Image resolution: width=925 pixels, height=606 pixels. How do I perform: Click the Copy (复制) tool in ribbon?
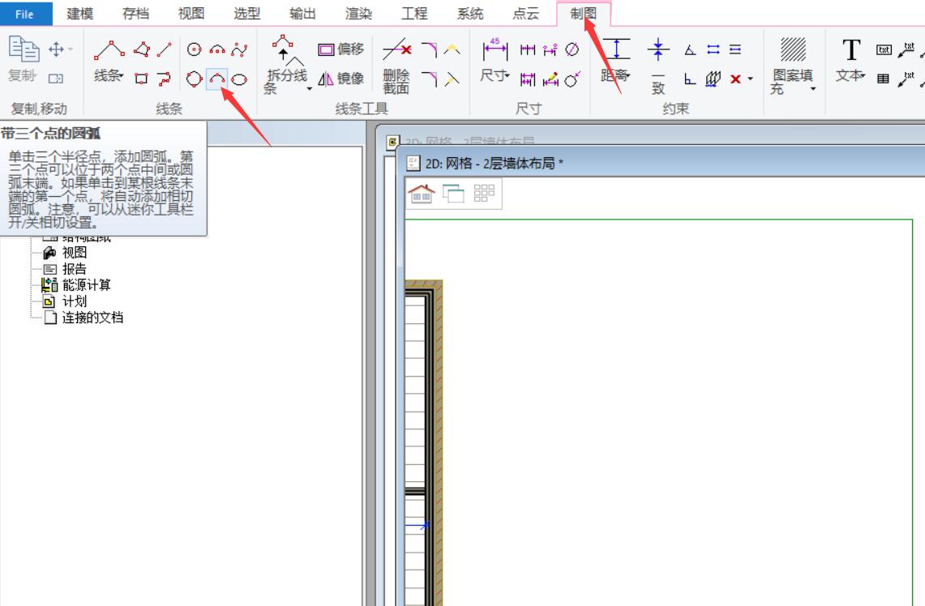[x=24, y=58]
